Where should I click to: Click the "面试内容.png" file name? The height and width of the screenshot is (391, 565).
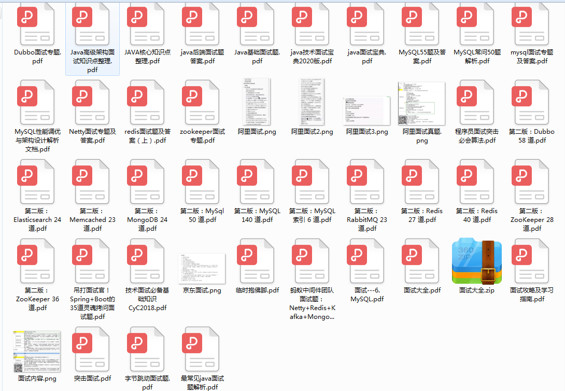coord(37,379)
